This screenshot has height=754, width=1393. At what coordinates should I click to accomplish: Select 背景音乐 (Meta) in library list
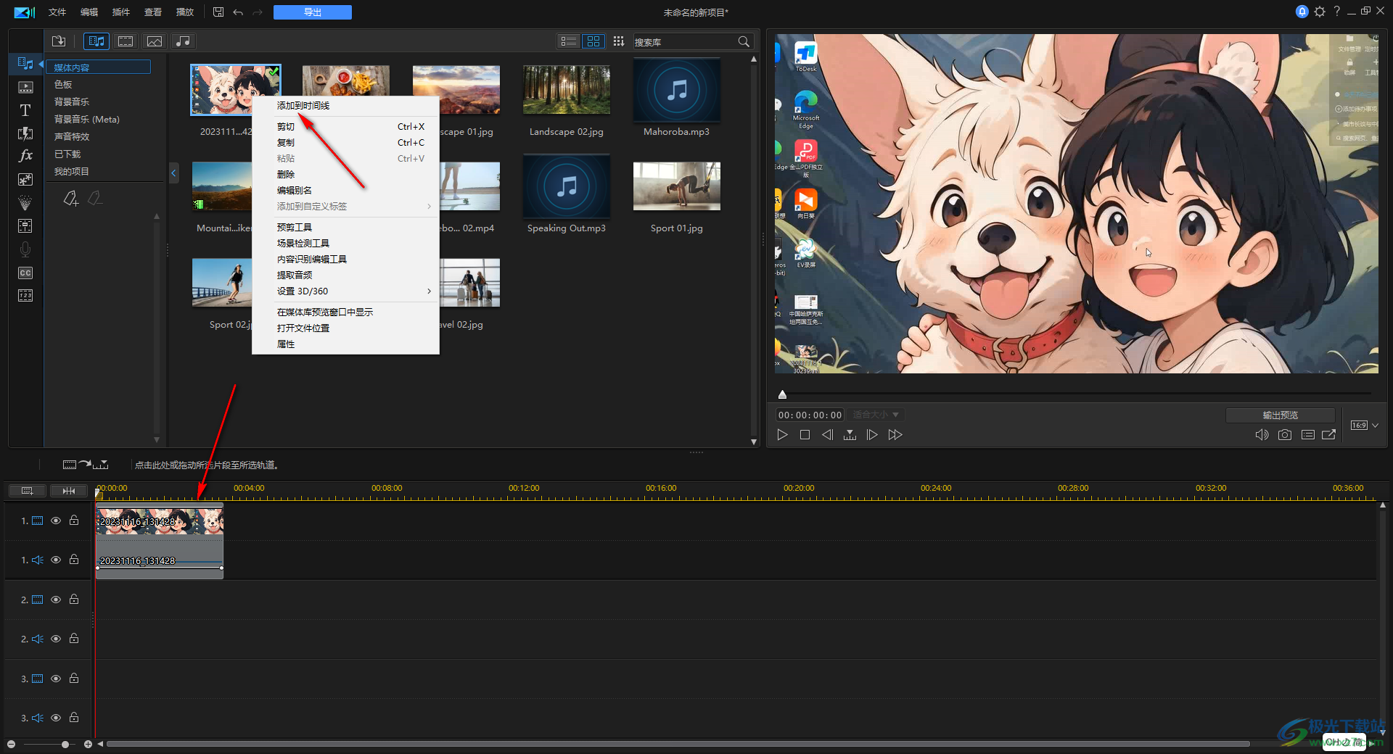86,120
